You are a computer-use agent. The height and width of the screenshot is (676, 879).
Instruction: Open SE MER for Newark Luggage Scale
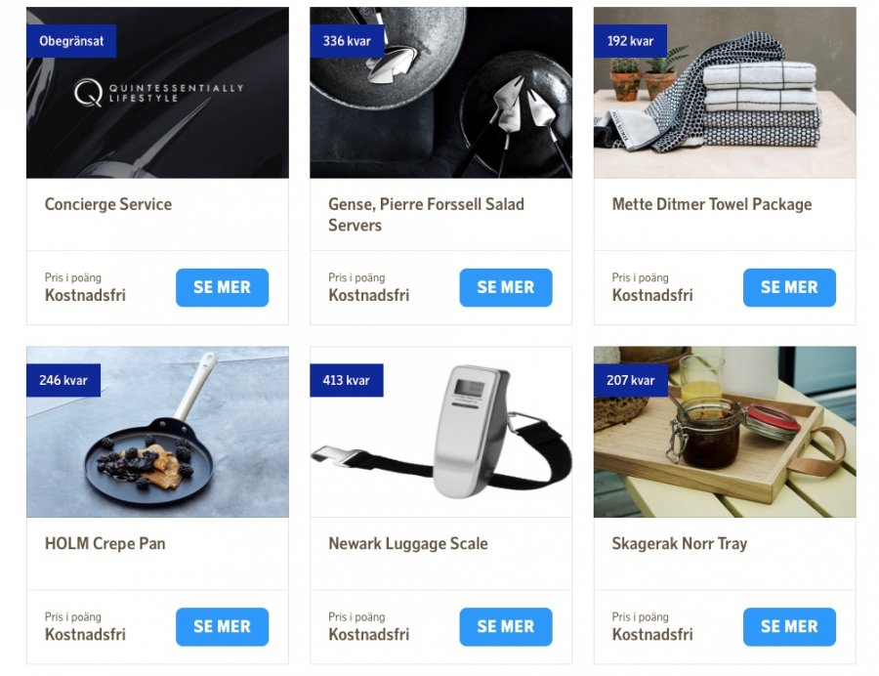pos(506,627)
